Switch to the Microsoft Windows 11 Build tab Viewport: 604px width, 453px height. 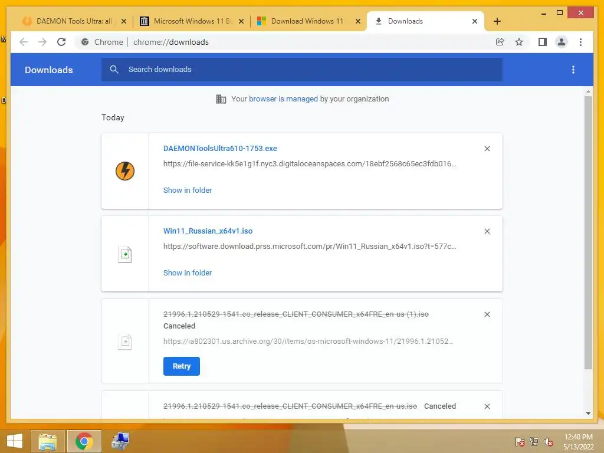click(x=192, y=21)
